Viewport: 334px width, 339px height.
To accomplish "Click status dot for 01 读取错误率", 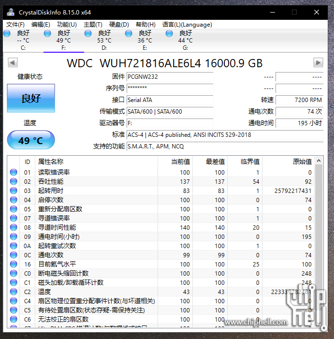I will coord(14,172).
